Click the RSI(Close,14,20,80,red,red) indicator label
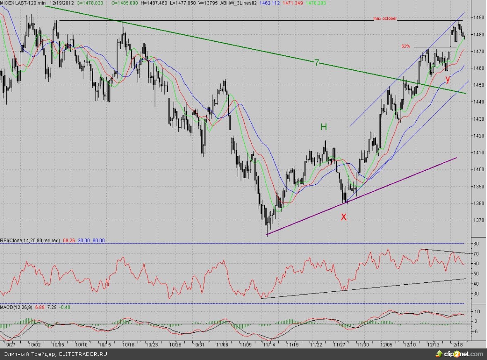The height and width of the screenshot is (360, 487). (x=30, y=240)
